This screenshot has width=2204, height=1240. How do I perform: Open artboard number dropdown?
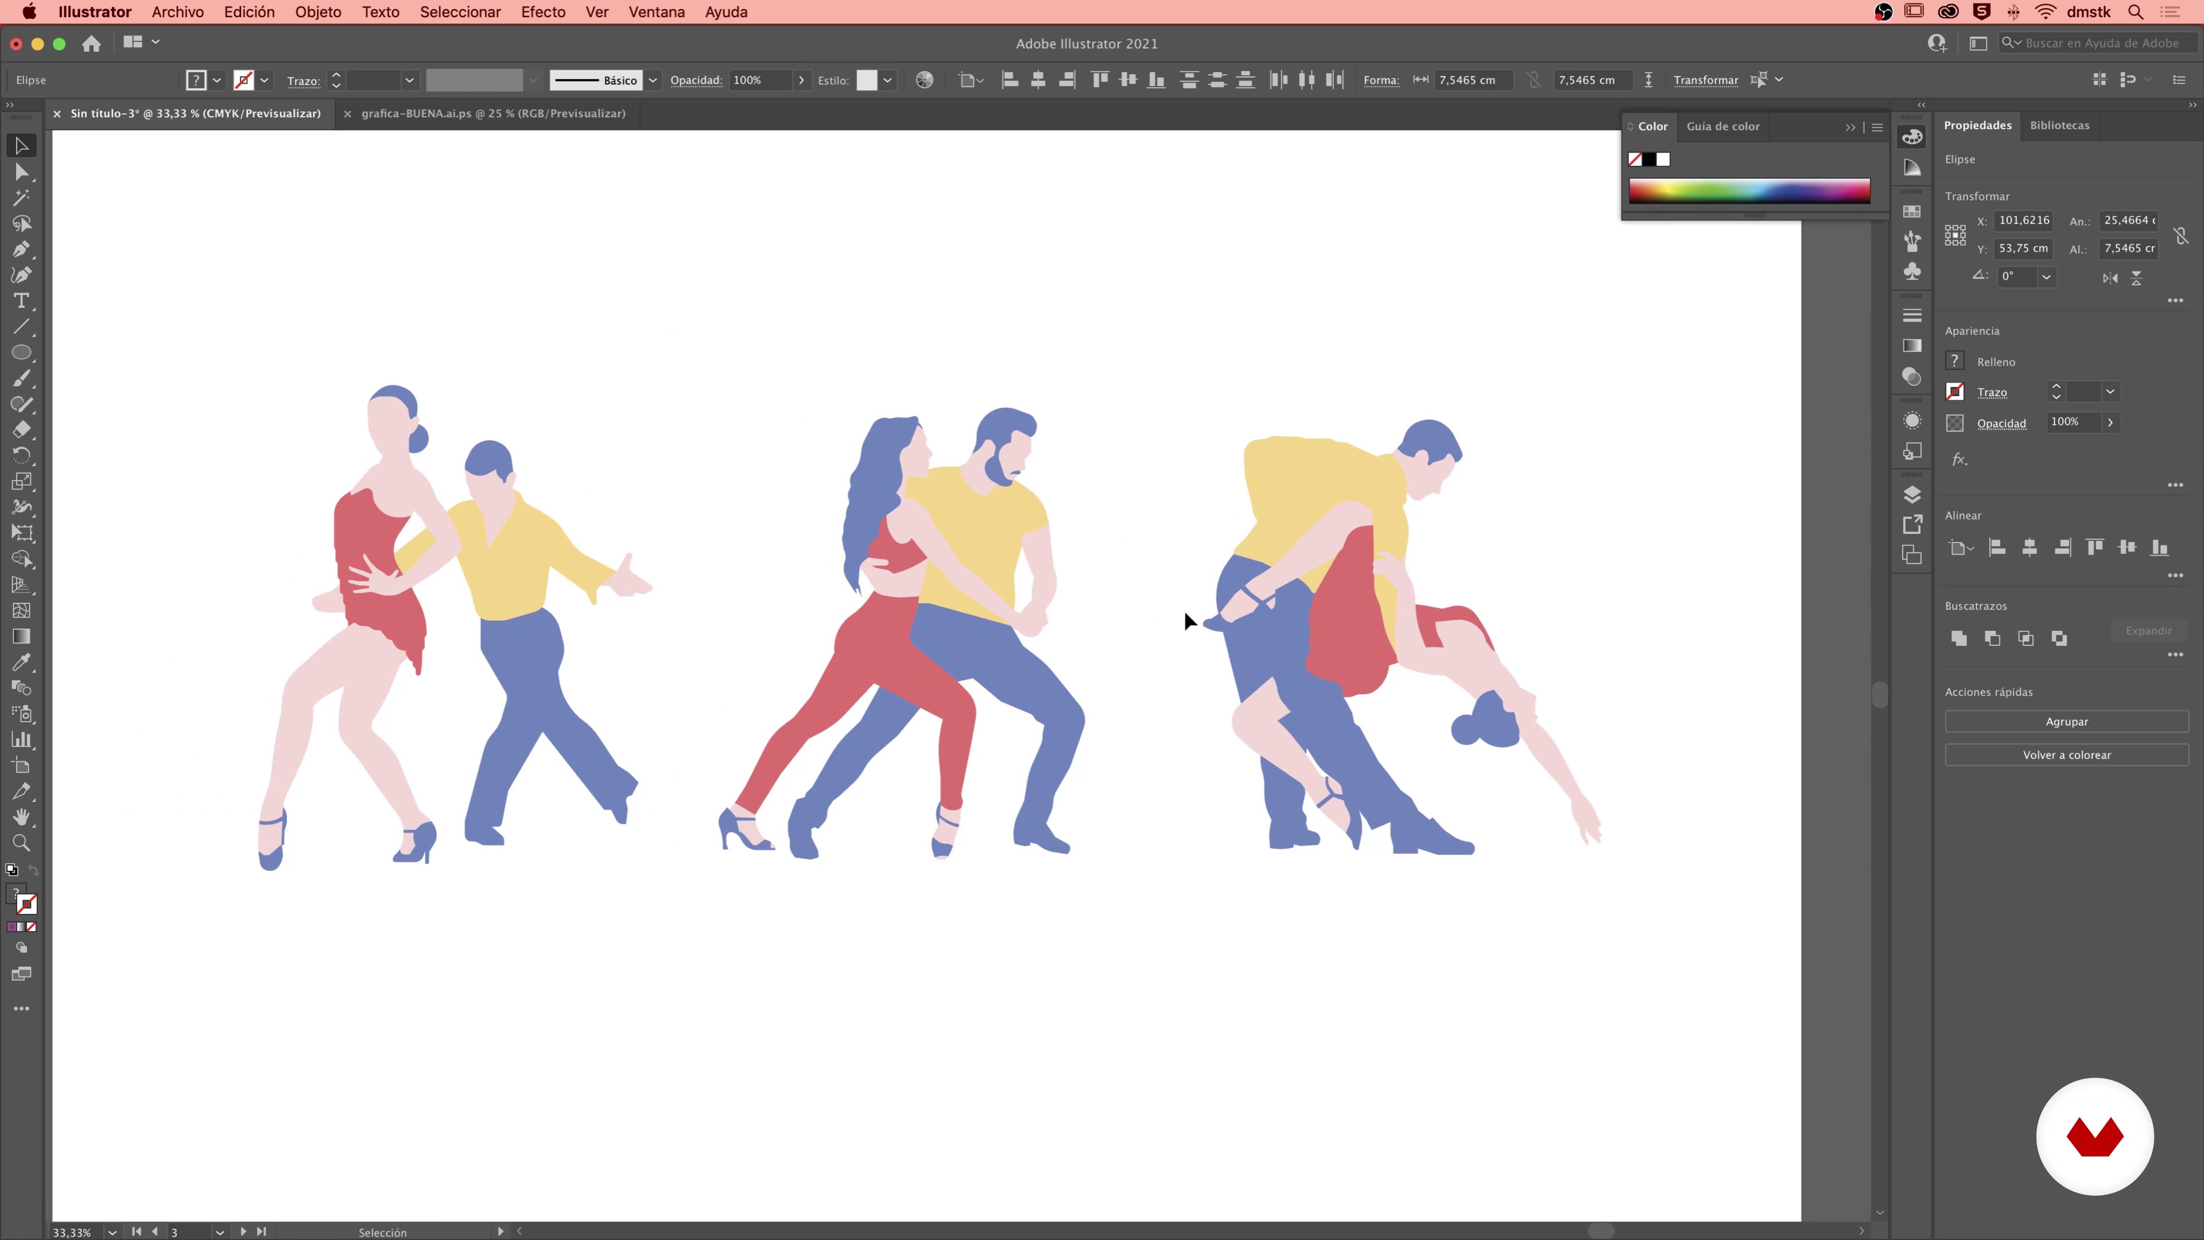tap(220, 1233)
